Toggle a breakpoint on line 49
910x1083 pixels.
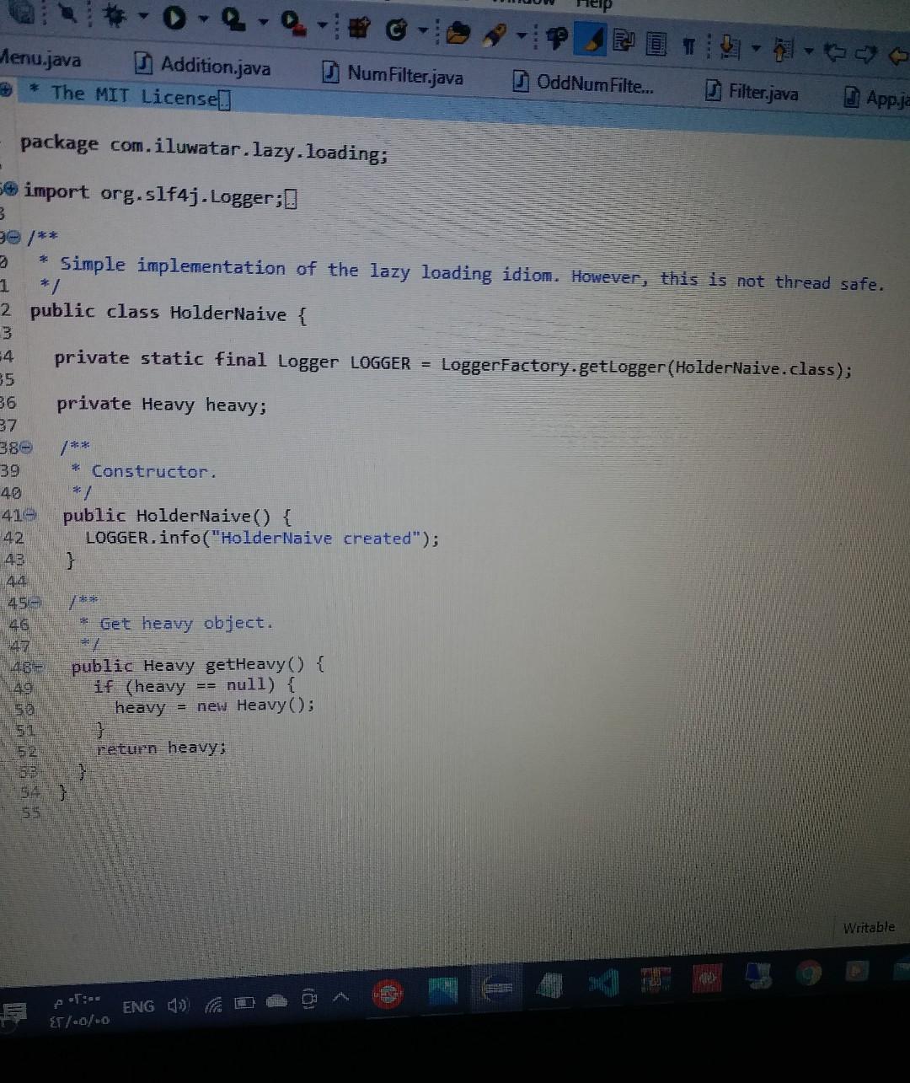coord(7,686)
